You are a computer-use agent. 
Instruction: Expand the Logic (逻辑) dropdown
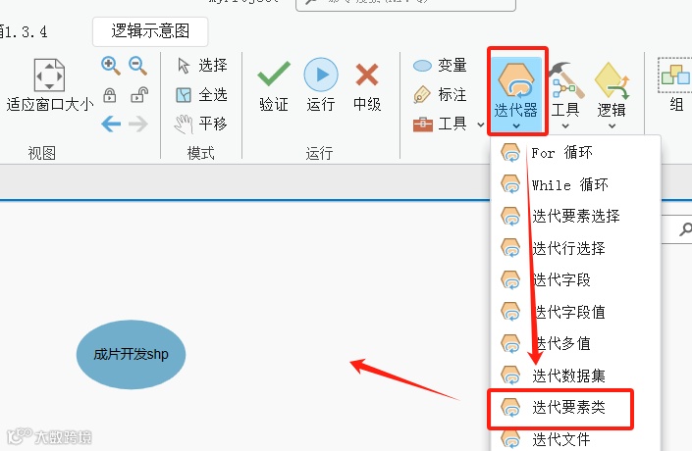[612, 96]
